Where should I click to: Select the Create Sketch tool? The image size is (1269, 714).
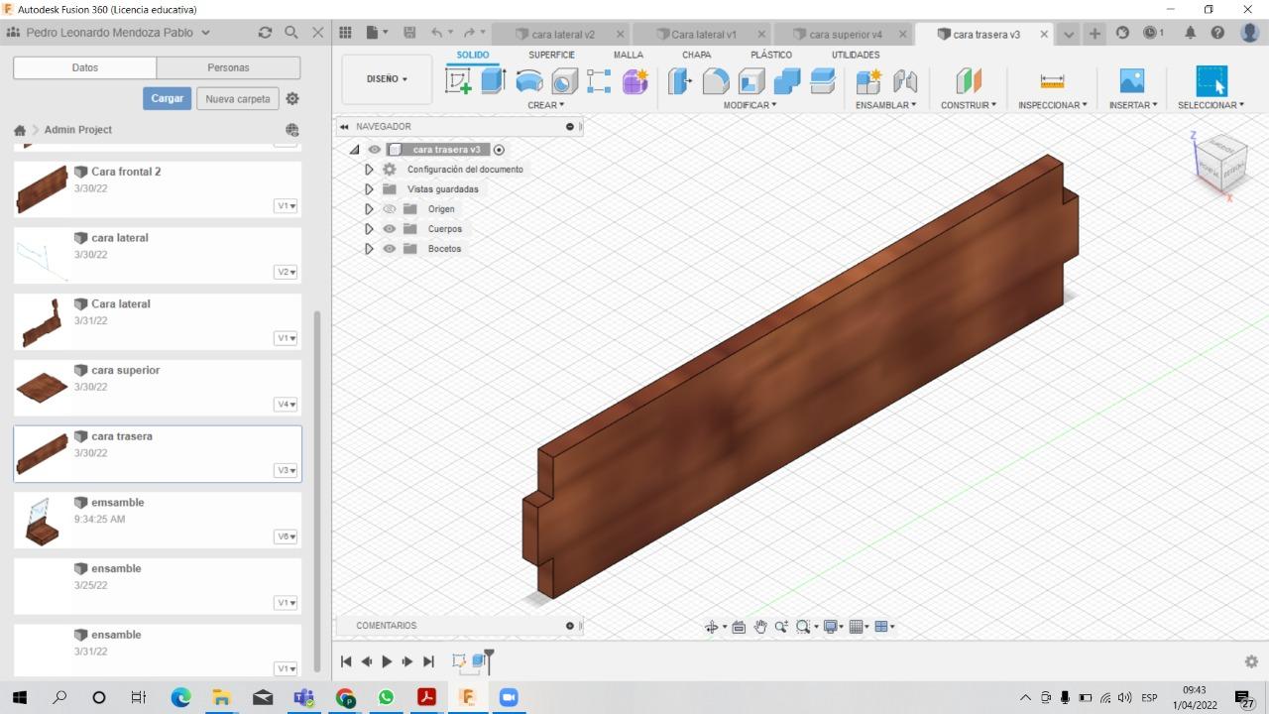(458, 81)
